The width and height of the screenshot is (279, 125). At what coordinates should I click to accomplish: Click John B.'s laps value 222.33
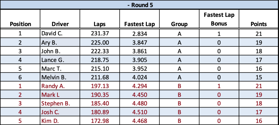[99, 51]
